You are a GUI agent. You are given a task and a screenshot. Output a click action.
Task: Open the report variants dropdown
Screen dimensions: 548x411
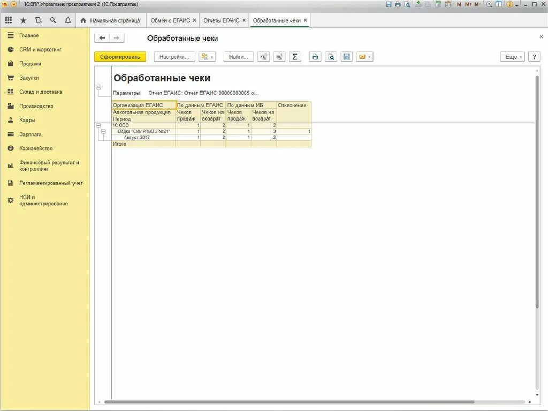tap(207, 57)
